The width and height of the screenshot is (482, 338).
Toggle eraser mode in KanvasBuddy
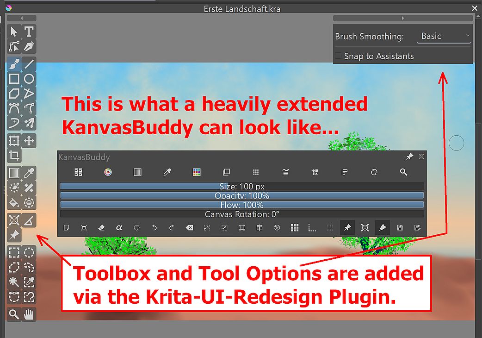click(101, 228)
